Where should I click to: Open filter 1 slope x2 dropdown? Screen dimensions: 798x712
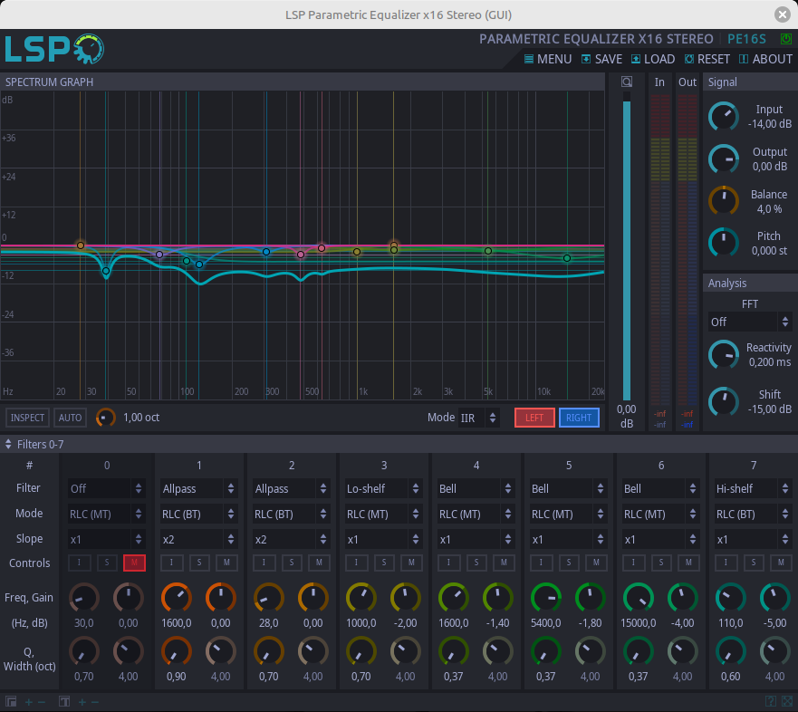coord(199,540)
